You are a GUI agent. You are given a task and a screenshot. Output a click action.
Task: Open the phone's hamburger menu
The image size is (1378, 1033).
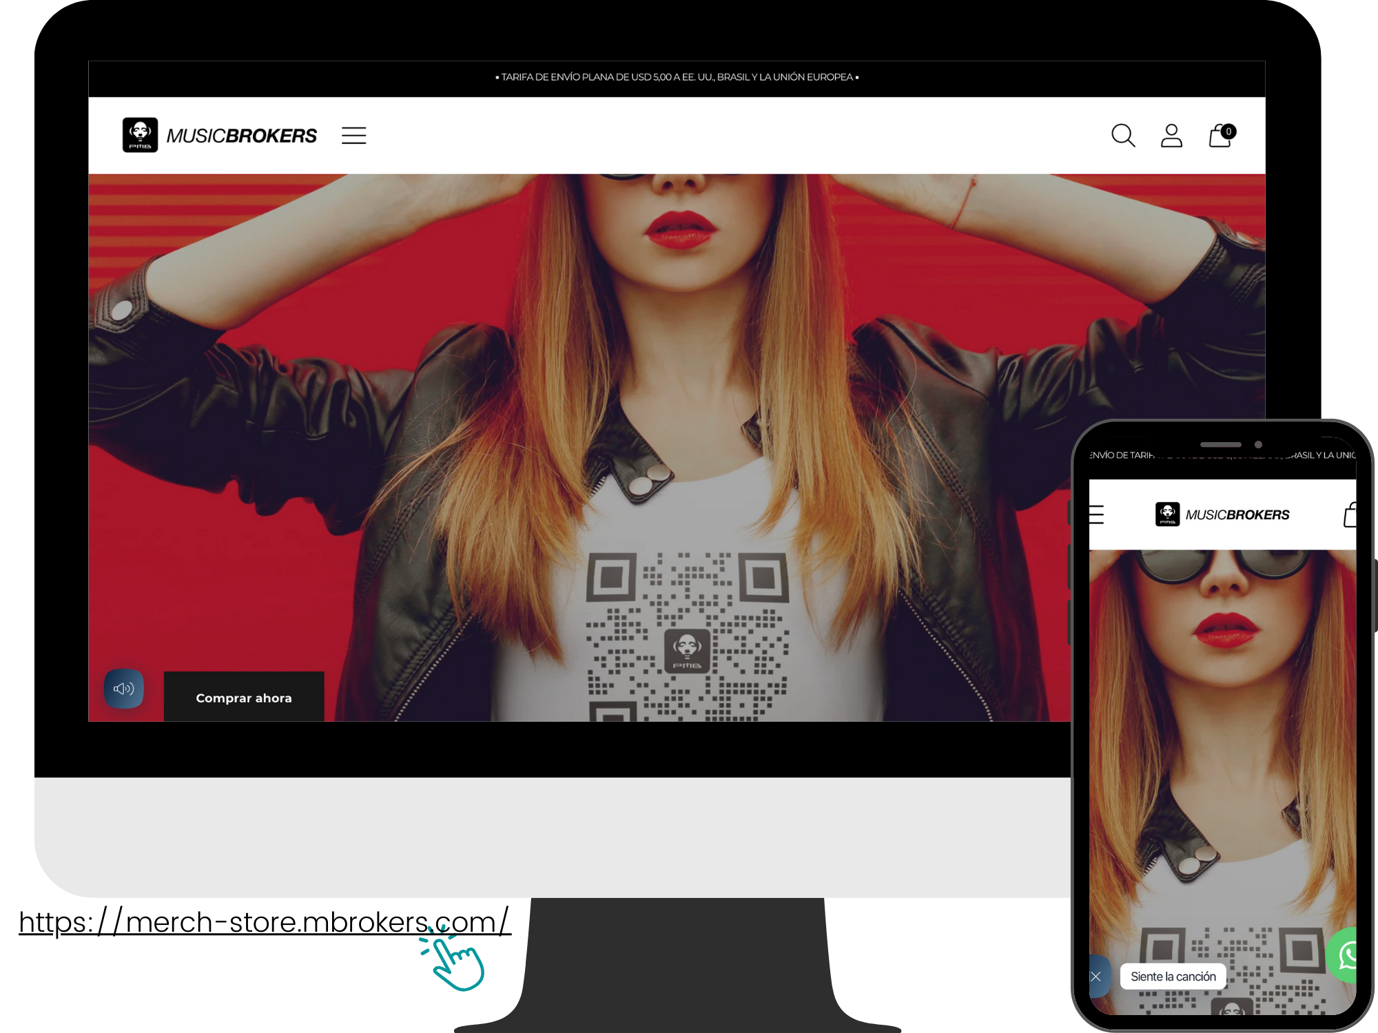[1096, 514]
